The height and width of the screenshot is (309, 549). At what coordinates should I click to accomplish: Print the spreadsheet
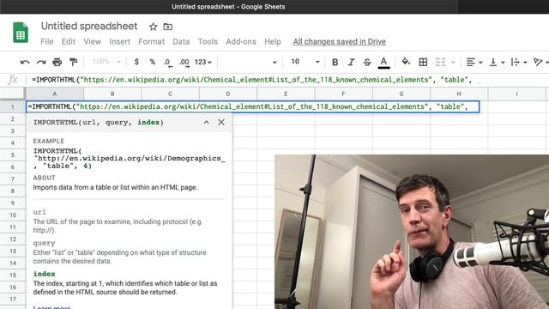pos(57,63)
